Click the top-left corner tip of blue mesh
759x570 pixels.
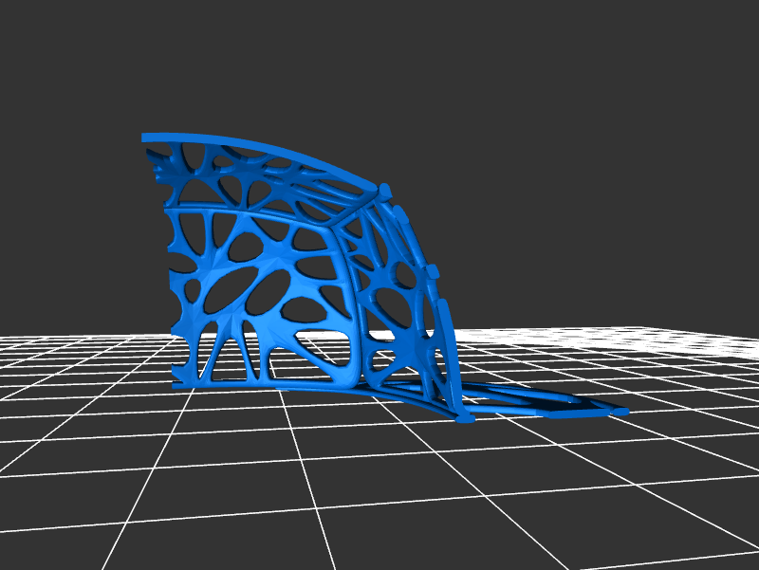[x=146, y=138]
